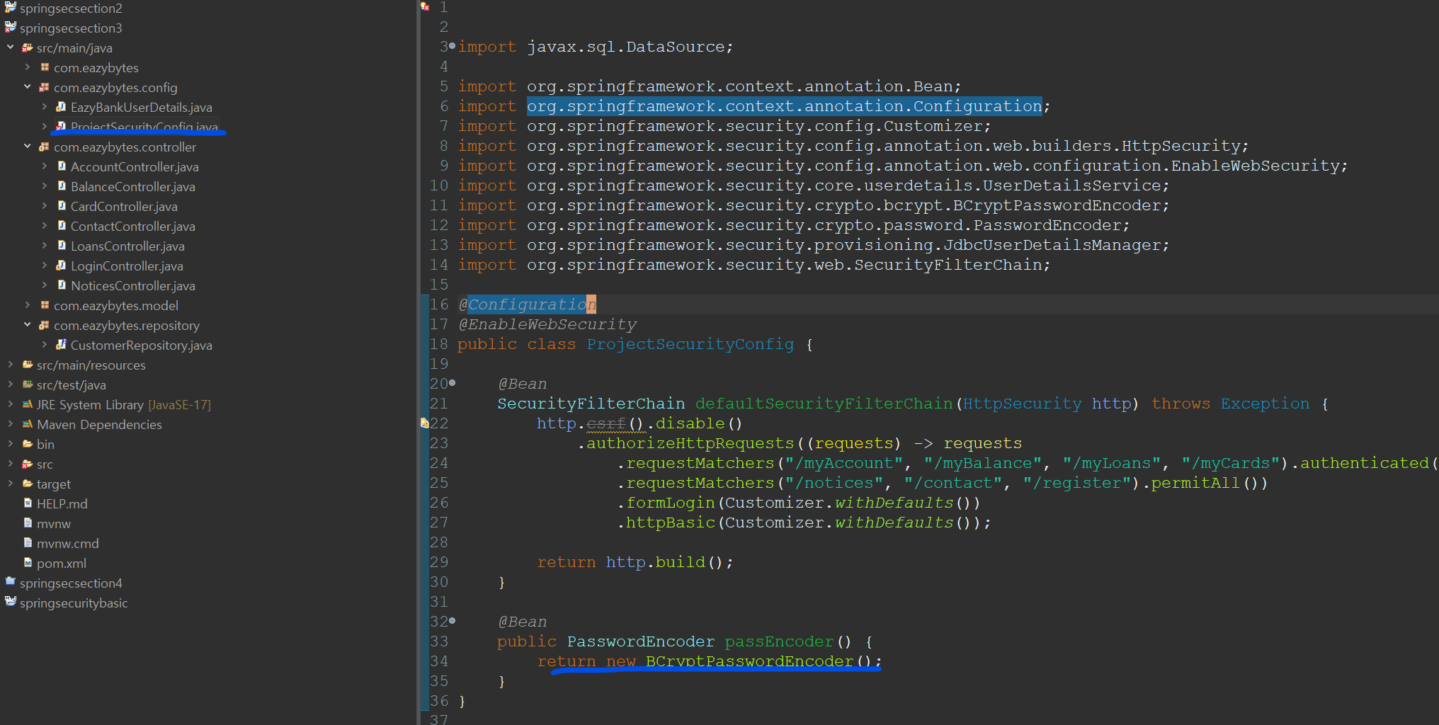The height and width of the screenshot is (725, 1439).
Task: Select the src folder entry
Action: click(x=45, y=464)
